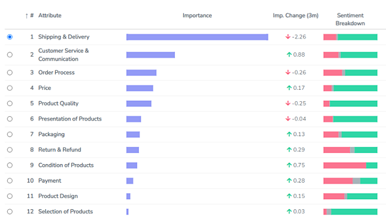Screen dimensions: 386x218
Task: Select the Product Design radio button
Action: [x=10, y=196]
